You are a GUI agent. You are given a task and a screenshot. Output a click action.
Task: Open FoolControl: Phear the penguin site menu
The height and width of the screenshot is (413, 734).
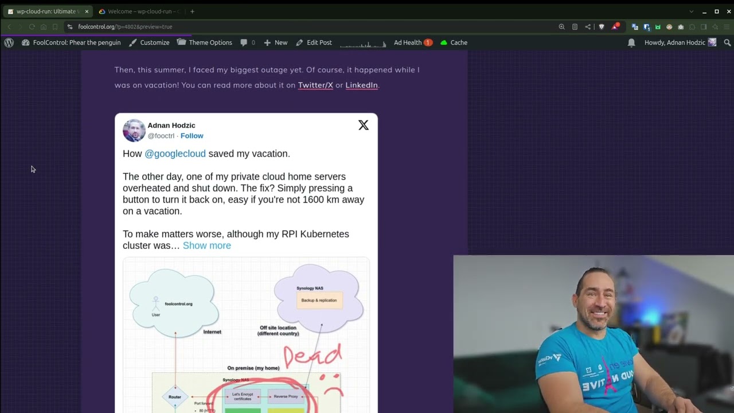(x=71, y=42)
